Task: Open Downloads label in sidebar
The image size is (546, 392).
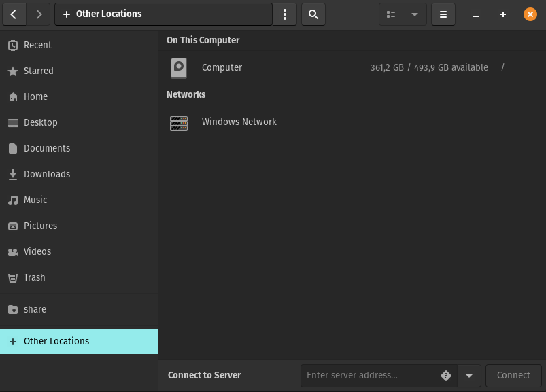Action: pyautogui.click(x=47, y=175)
